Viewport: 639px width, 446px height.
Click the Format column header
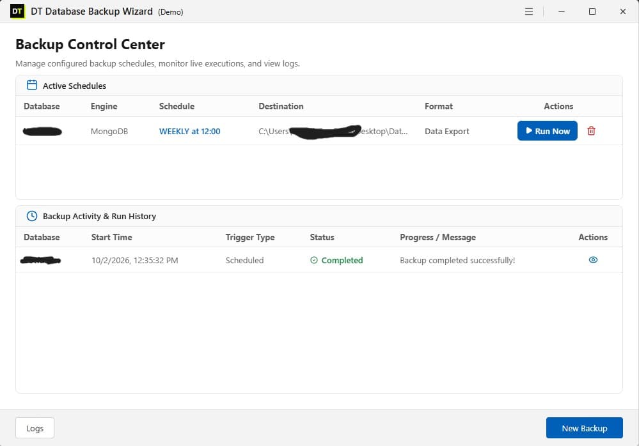pos(439,106)
